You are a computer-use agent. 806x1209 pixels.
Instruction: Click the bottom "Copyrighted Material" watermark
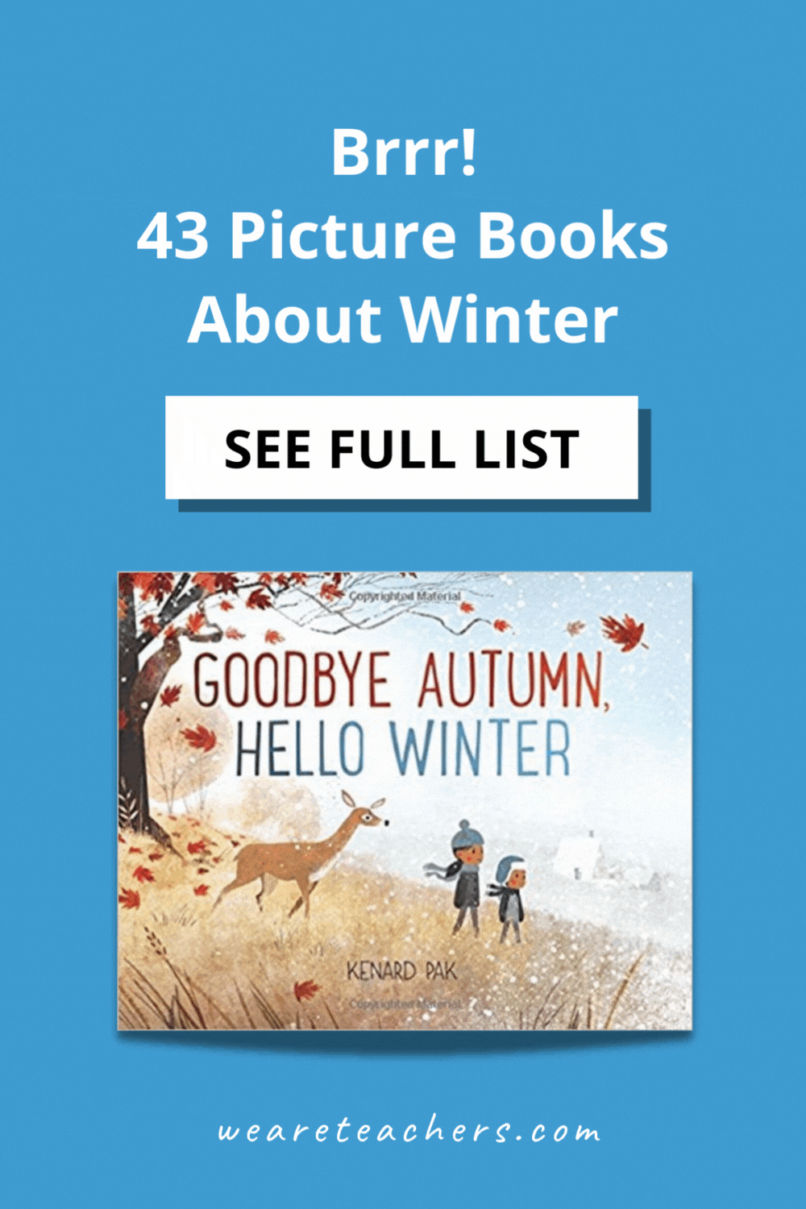pyautogui.click(x=405, y=1004)
